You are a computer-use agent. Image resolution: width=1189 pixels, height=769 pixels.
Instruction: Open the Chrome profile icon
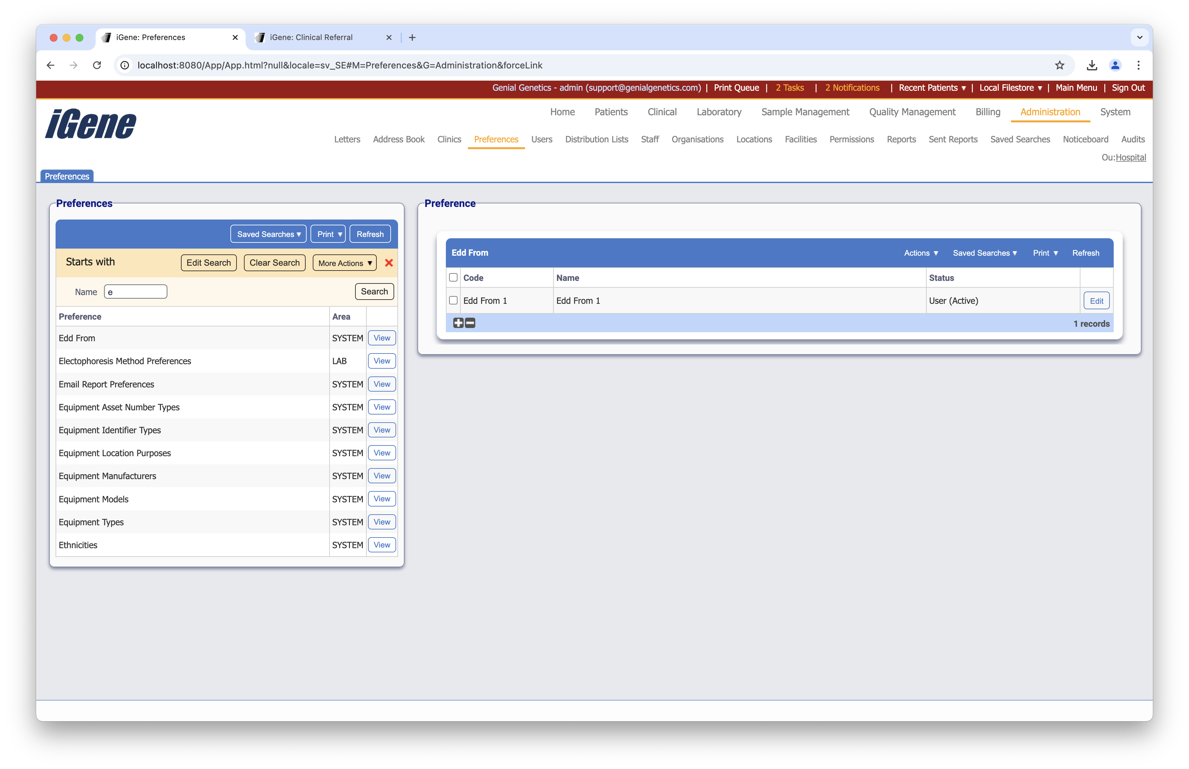click(1115, 65)
